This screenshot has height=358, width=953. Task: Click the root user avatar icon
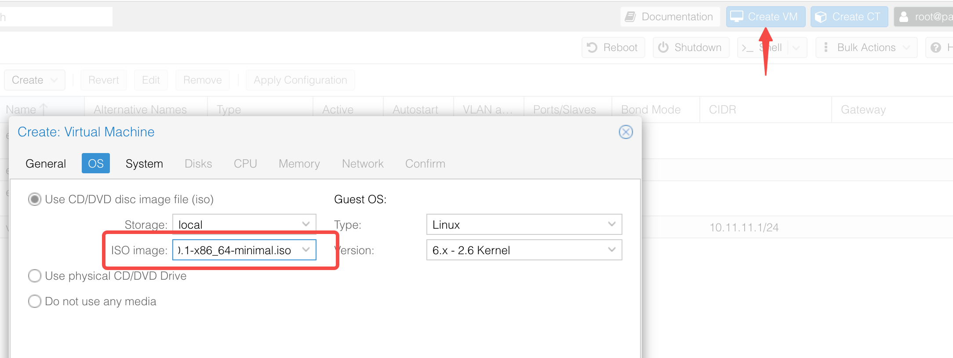pos(904,17)
